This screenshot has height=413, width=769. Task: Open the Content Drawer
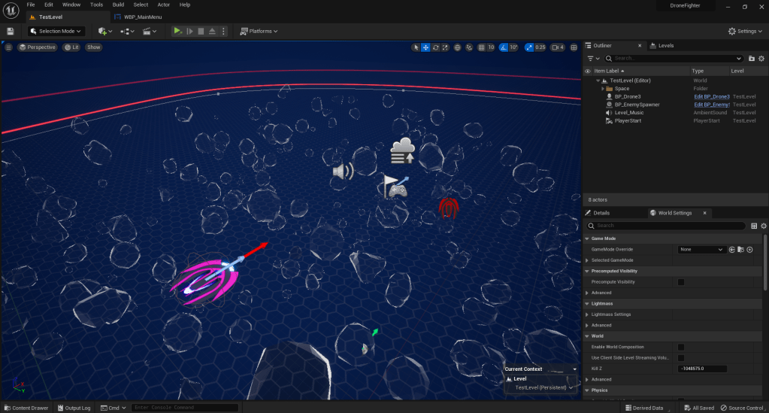pyautogui.click(x=26, y=408)
